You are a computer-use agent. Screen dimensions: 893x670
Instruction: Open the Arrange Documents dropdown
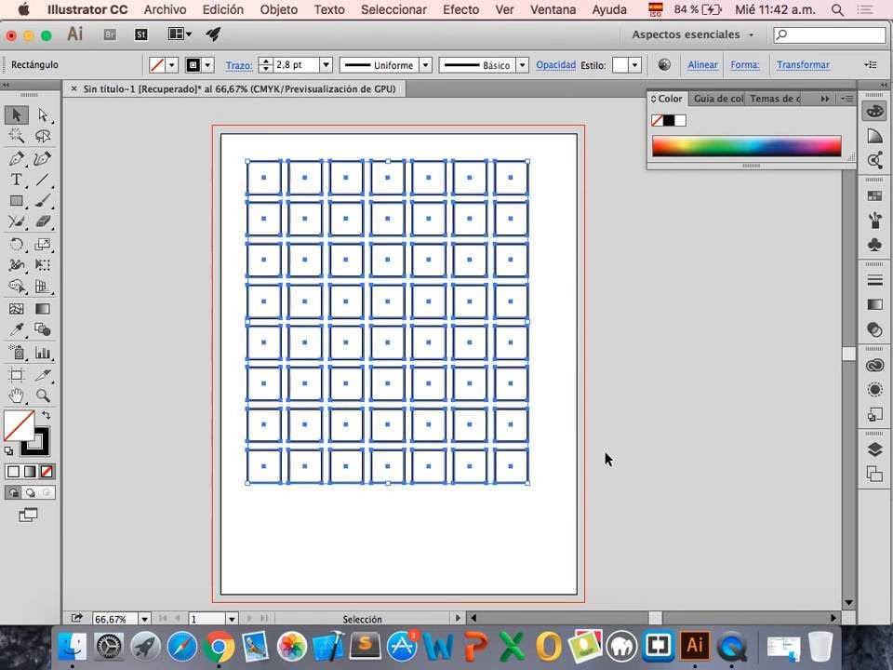[x=180, y=34]
